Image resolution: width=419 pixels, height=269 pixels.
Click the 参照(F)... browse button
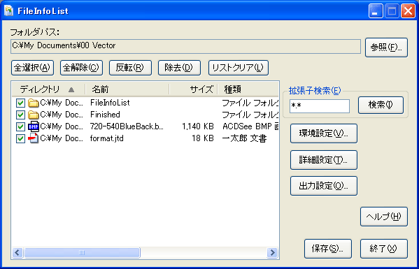386,48
